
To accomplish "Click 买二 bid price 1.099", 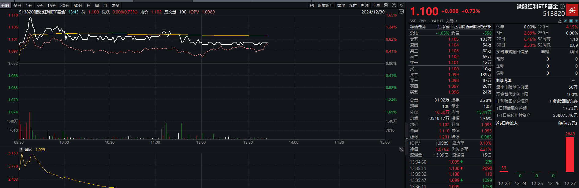I will [454, 75].
